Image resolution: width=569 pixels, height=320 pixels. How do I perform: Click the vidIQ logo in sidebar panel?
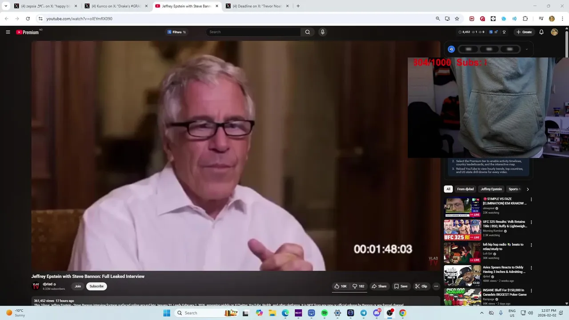[451, 49]
